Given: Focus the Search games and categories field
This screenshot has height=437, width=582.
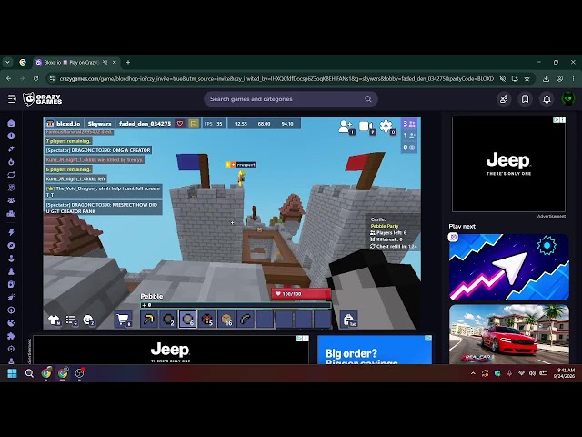Looking at the screenshot, I should tap(291, 99).
